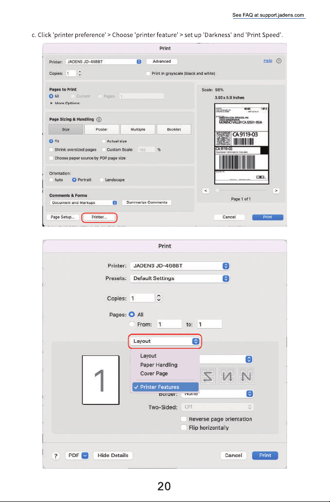Viewport: 330px width, 502px height.
Task: Open the Document and Markups dropdown
Action: click(x=83, y=203)
